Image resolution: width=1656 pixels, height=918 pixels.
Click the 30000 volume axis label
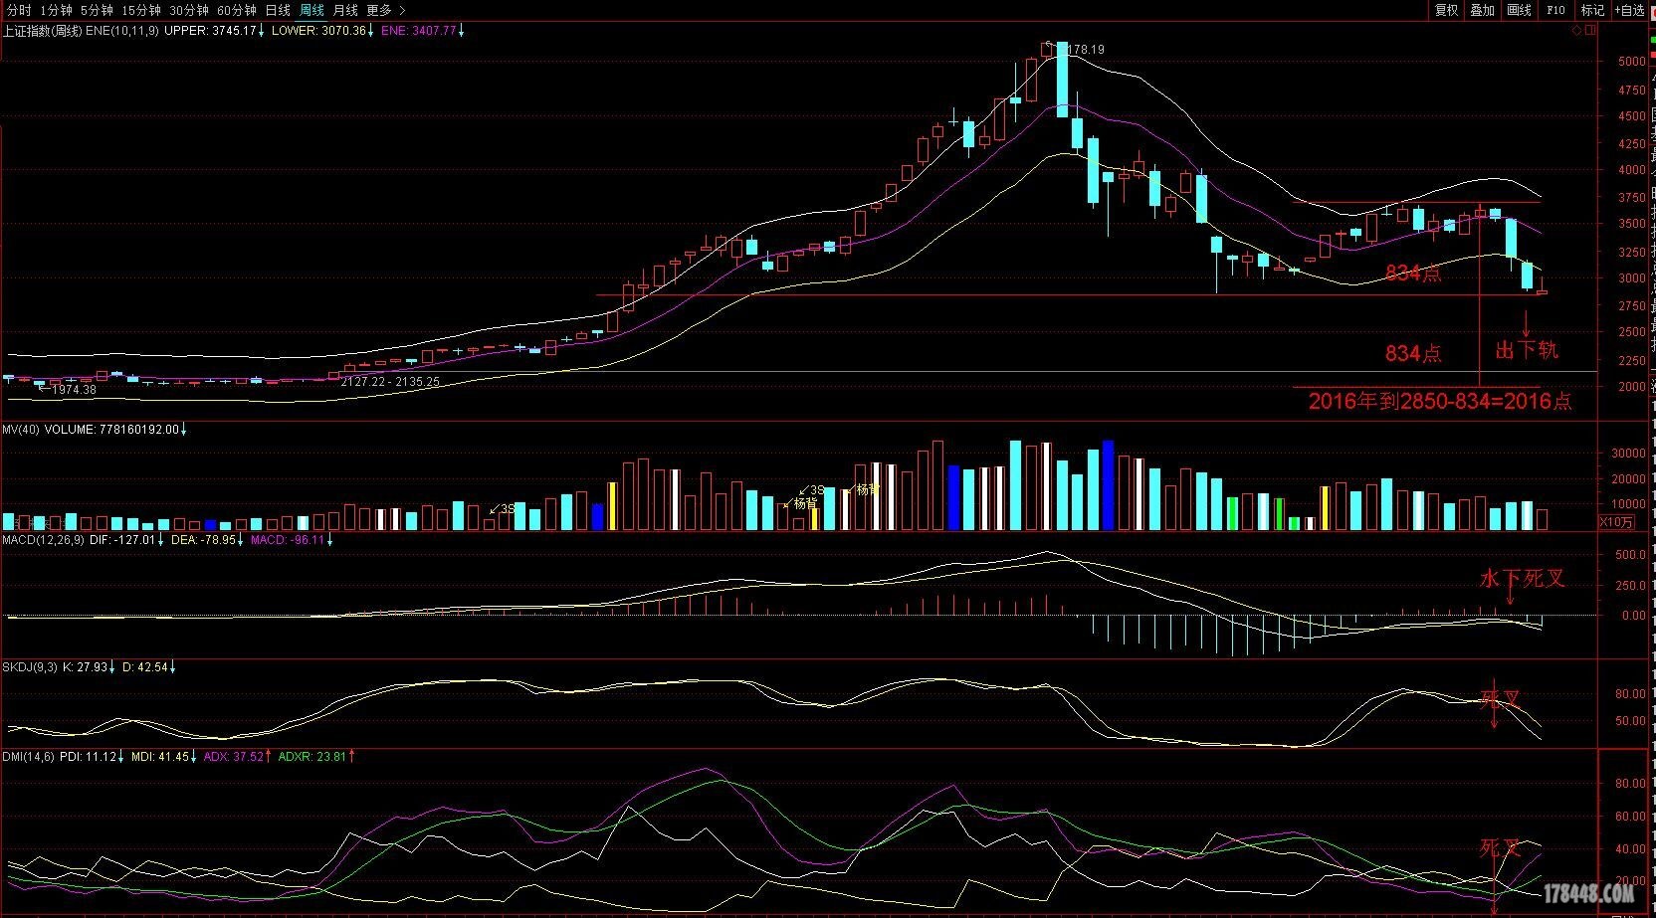point(1629,454)
